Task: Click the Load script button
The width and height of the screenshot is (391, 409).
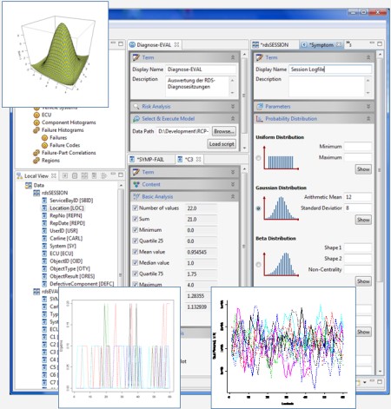Action: [x=222, y=144]
